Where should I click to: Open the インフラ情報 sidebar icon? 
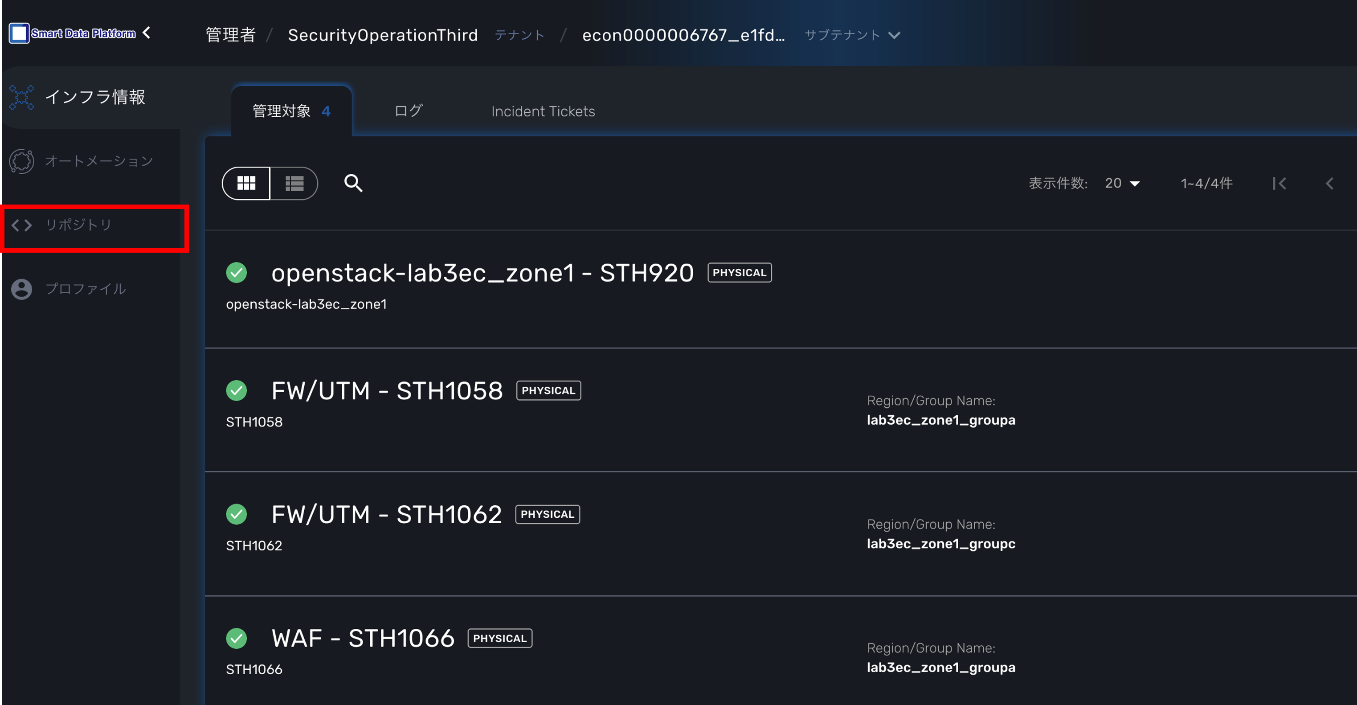[x=21, y=98]
